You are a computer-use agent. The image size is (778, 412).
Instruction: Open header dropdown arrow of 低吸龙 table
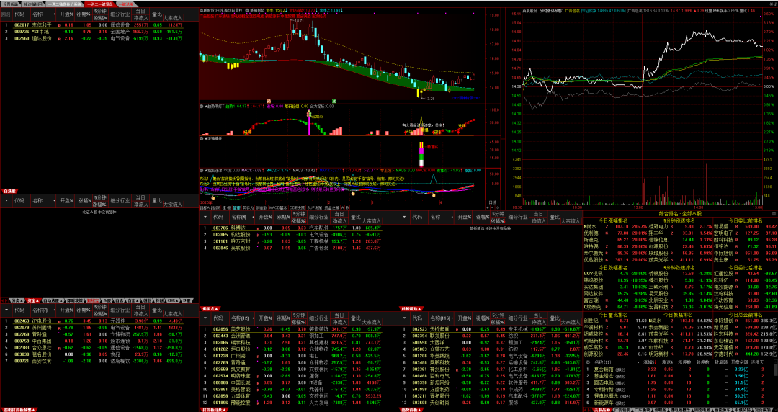point(205,217)
